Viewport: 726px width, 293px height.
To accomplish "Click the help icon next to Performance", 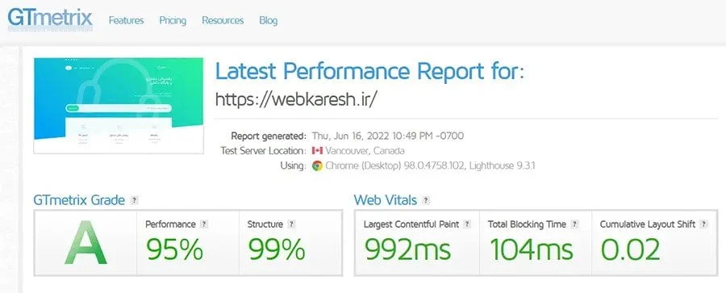I will 204,224.
